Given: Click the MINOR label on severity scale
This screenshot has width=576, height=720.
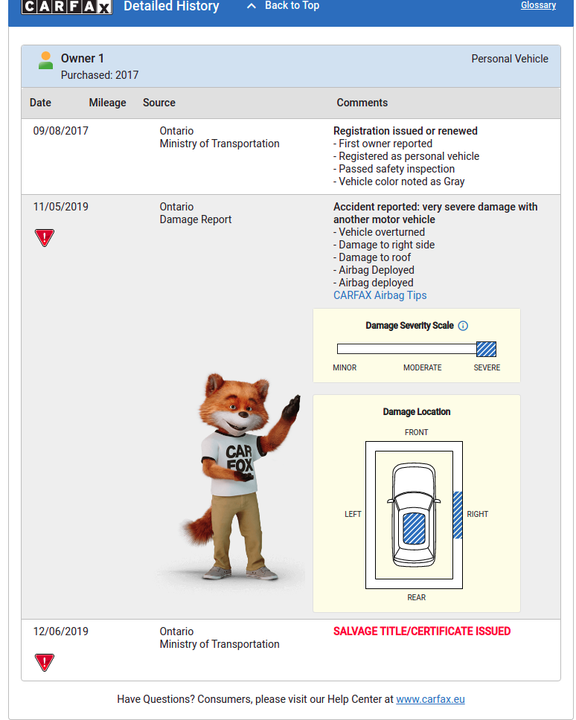Looking at the screenshot, I should point(345,367).
